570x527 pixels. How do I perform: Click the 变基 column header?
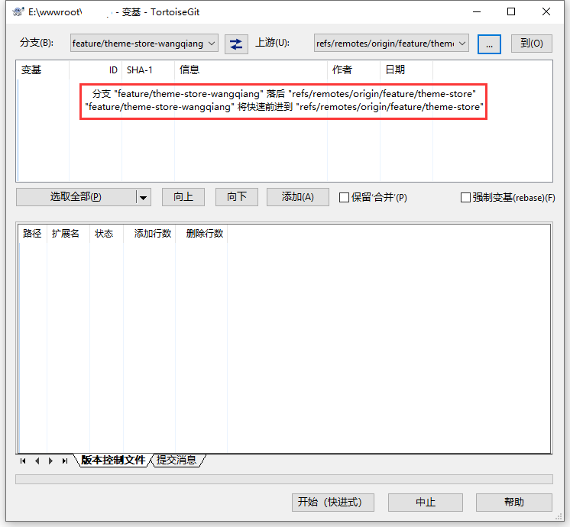[x=43, y=70]
